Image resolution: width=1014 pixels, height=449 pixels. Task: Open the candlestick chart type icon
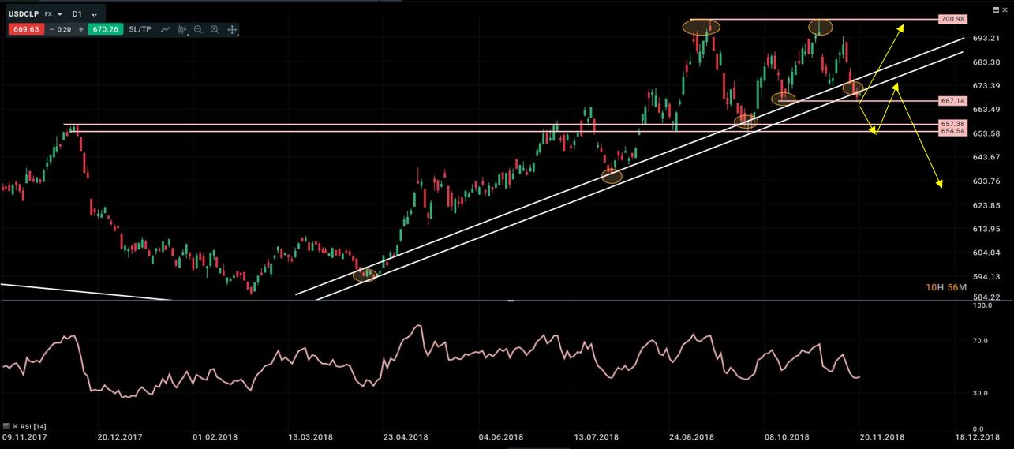[x=182, y=29]
